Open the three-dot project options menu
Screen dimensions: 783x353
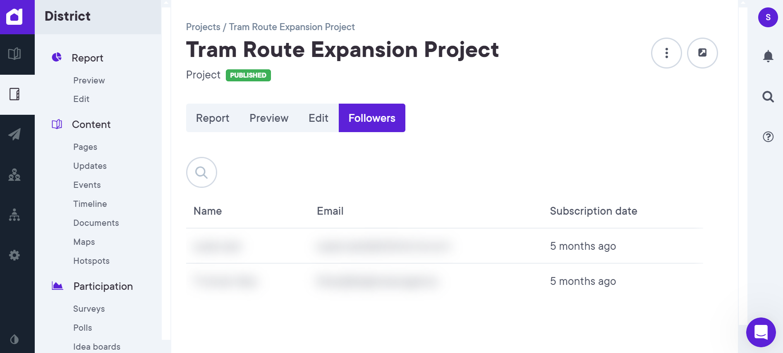click(666, 53)
